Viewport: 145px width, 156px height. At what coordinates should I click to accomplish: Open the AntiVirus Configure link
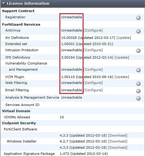point(93,30)
